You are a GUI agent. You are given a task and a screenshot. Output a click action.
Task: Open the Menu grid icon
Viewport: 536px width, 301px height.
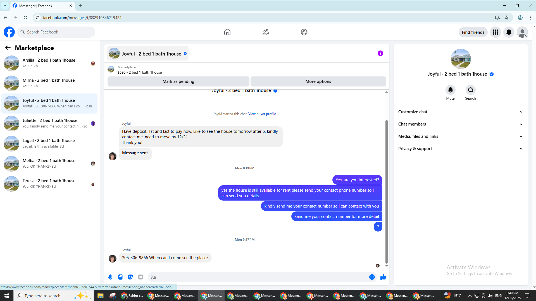[x=495, y=32]
